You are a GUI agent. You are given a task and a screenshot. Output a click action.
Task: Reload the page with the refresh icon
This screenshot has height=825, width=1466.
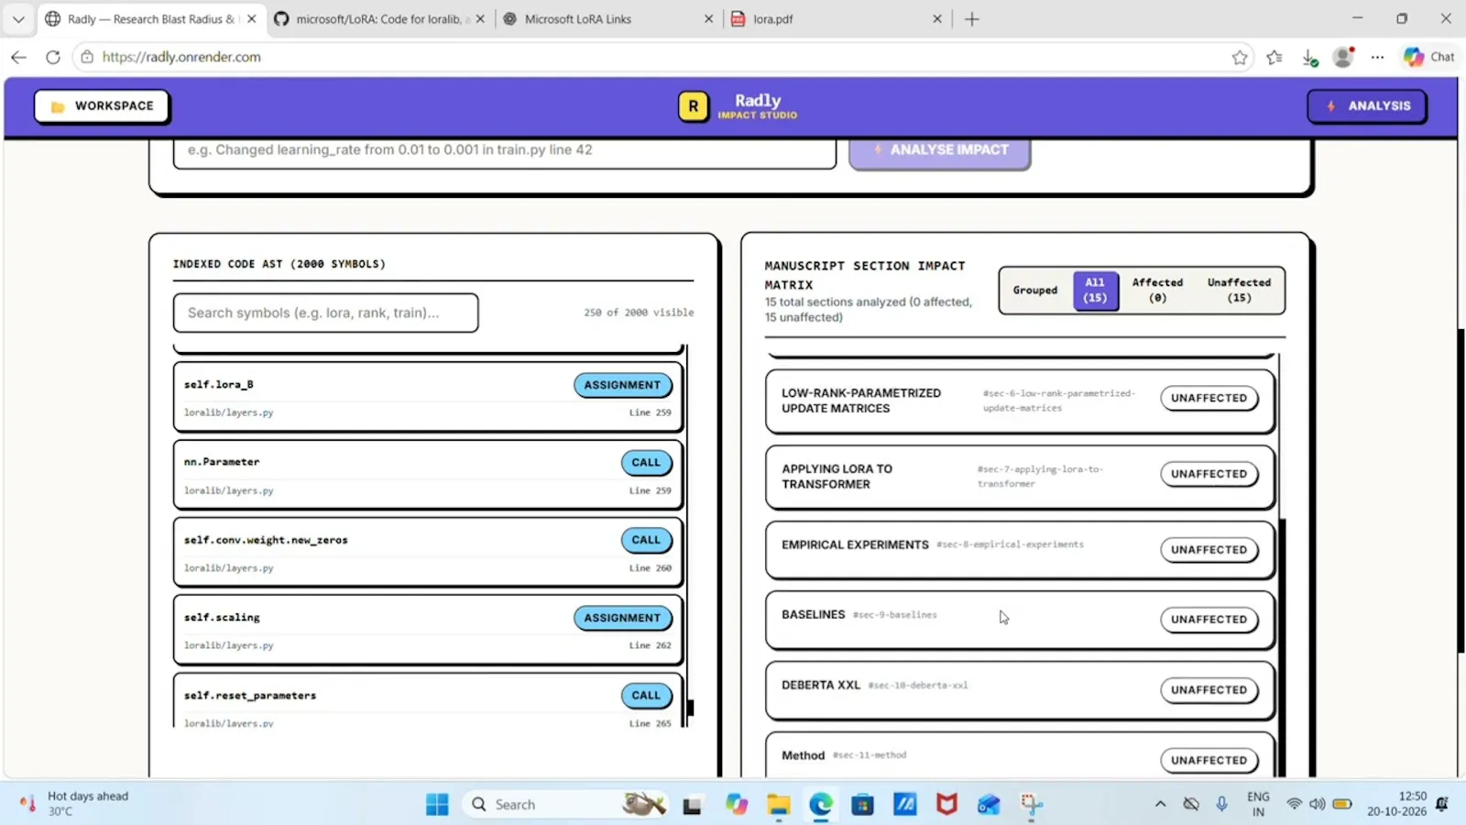point(53,57)
